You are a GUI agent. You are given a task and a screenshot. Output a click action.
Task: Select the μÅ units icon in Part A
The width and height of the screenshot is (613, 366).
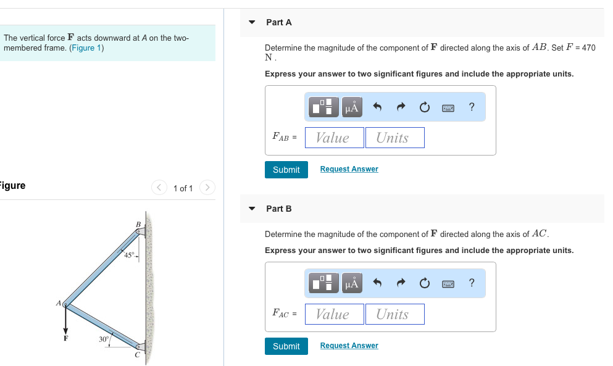pyautogui.click(x=351, y=106)
